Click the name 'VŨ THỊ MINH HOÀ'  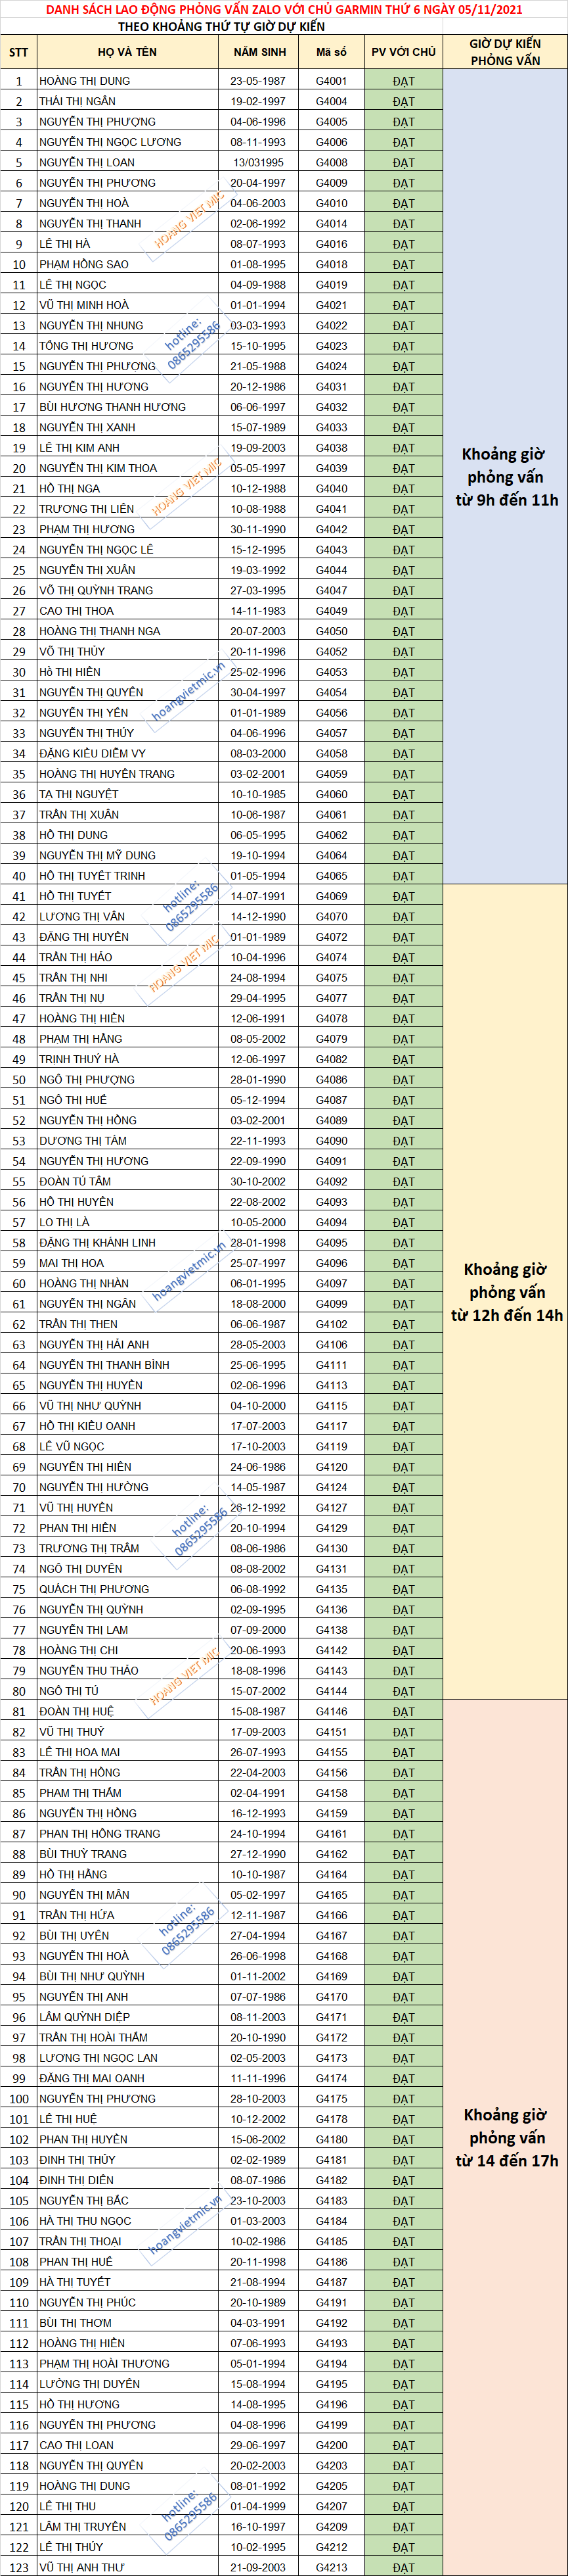pyautogui.click(x=84, y=305)
